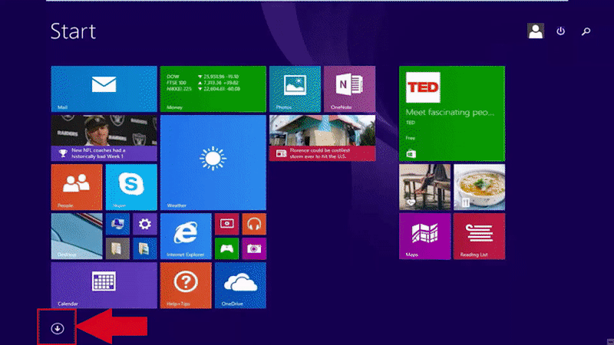The width and height of the screenshot is (614, 345).
Task: Launch the Photos app tile
Action: click(x=295, y=89)
